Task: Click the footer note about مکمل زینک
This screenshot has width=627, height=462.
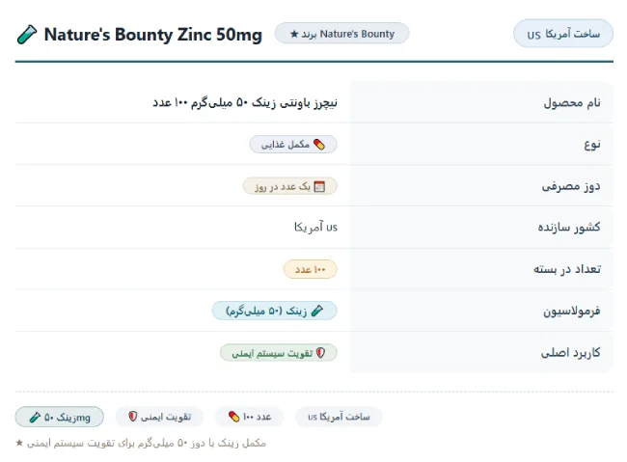Action: [x=141, y=444]
